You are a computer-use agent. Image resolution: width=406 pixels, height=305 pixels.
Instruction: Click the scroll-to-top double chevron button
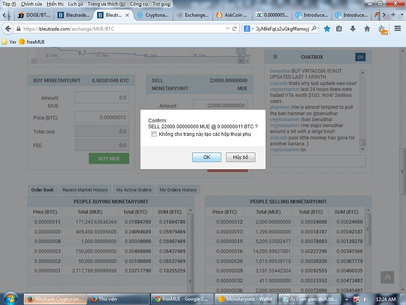387,277
